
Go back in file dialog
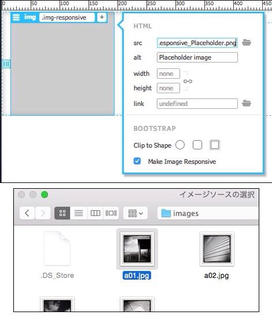(27, 213)
